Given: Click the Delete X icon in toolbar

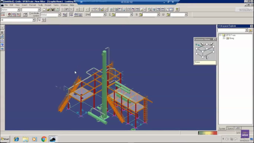Looking at the screenshot, I should pos(71,10).
